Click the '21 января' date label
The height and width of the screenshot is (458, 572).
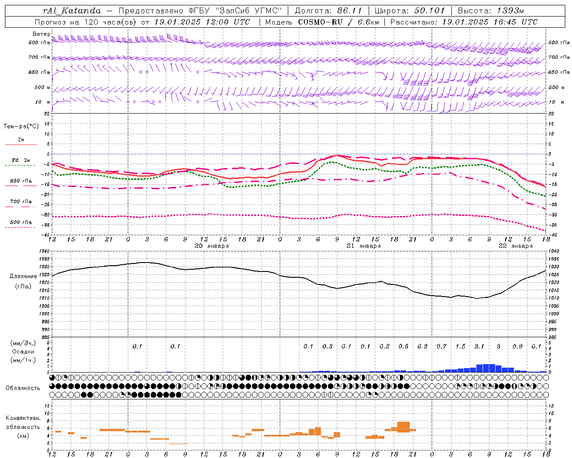(364, 246)
